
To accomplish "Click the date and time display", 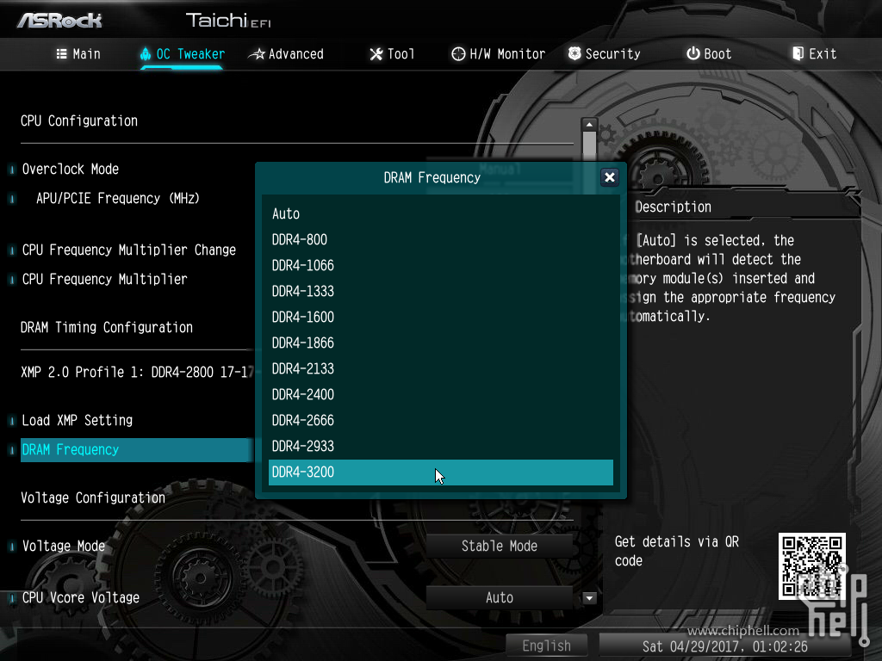I will [x=724, y=646].
